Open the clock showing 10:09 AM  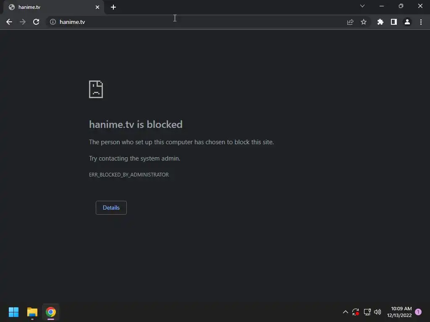(399, 312)
